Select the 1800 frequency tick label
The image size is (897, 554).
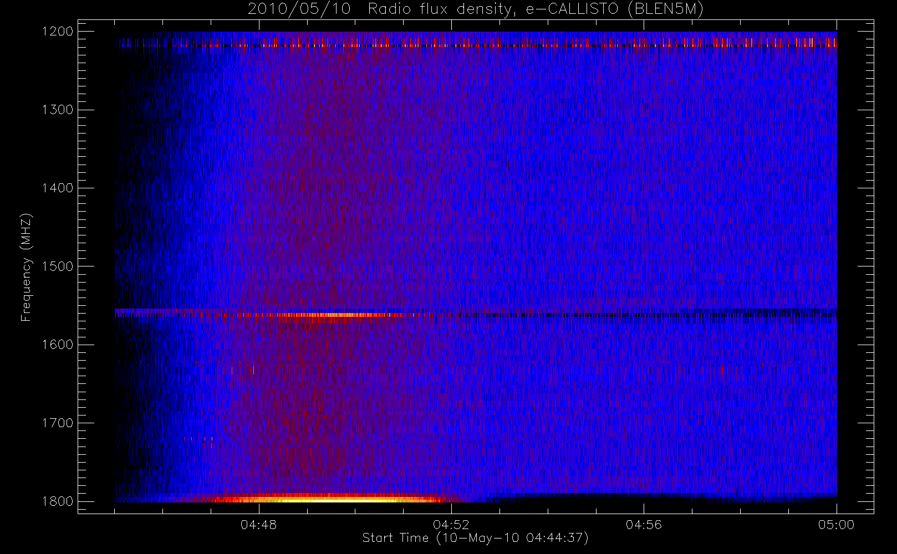pos(58,501)
